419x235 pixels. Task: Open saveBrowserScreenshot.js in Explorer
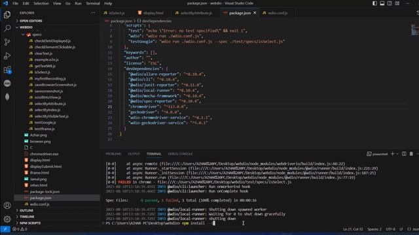click(x=55, y=85)
